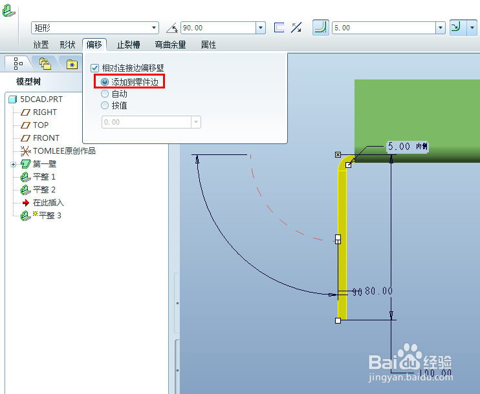
Task: Open the 0.00 offset value dropdown
Action: click(196, 122)
